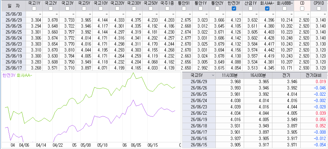Enable the 통안2Y checkbox

217,9
